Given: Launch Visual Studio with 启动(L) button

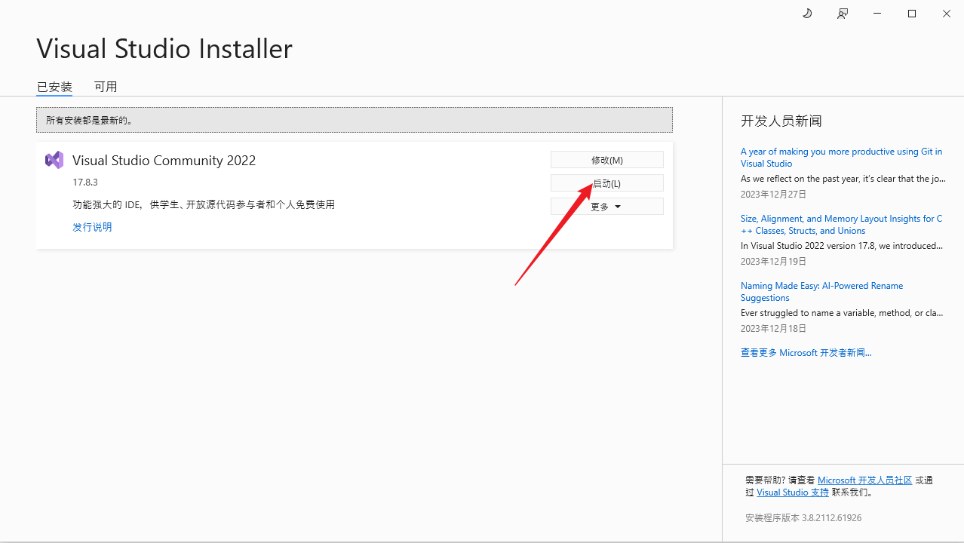Looking at the screenshot, I should coord(606,183).
